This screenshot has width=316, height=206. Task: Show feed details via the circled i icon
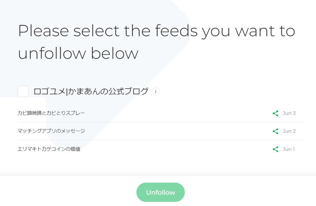click(x=156, y=91)
